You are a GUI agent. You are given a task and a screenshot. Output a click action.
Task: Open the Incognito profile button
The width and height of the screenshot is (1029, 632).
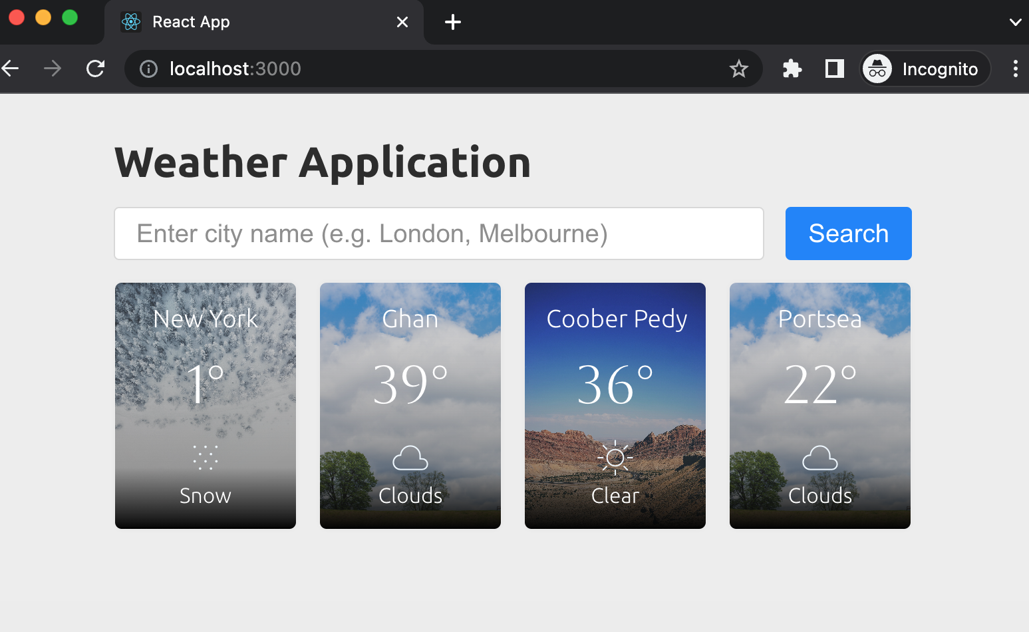click(925, 69)
